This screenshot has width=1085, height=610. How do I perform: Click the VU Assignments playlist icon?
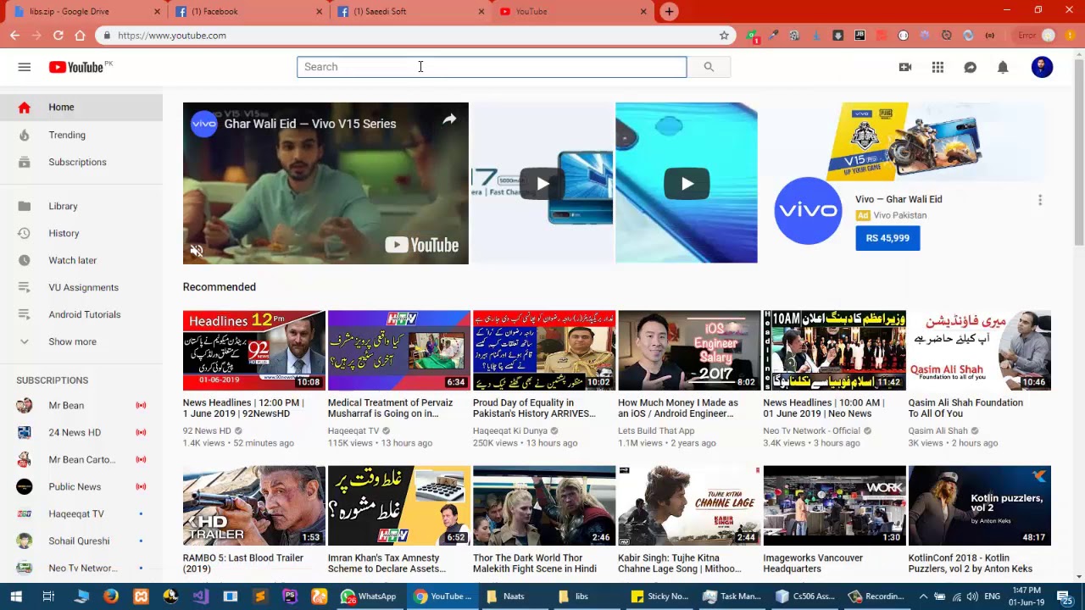point(25,287)
